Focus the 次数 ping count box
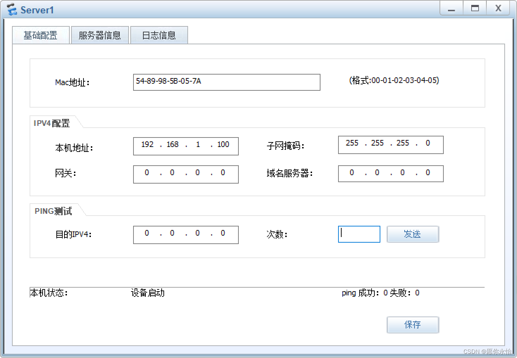Image resolution: width=517 pixels, height=358 pixels. click(x=359, y=234)
